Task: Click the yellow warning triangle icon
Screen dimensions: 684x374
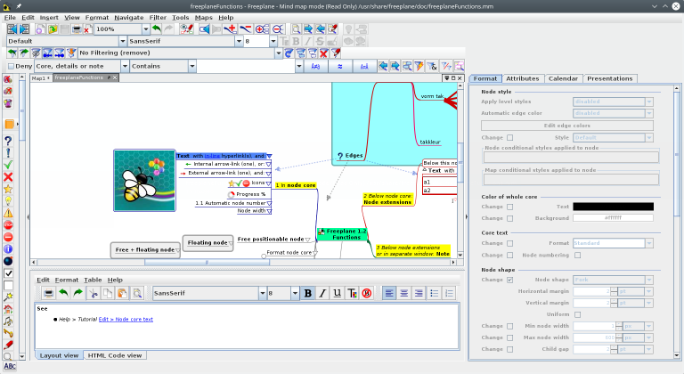Action: point(8,213)
